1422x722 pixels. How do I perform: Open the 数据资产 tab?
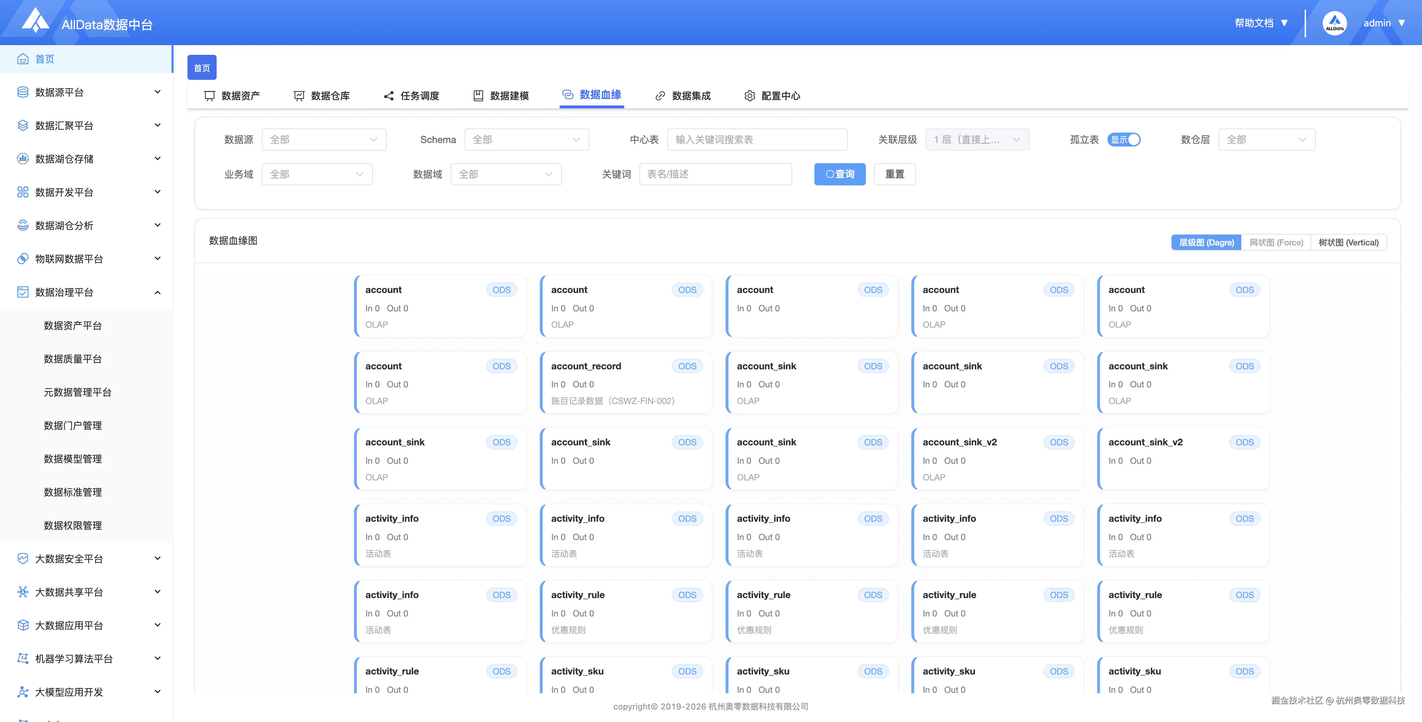click(x=232, y=96)
